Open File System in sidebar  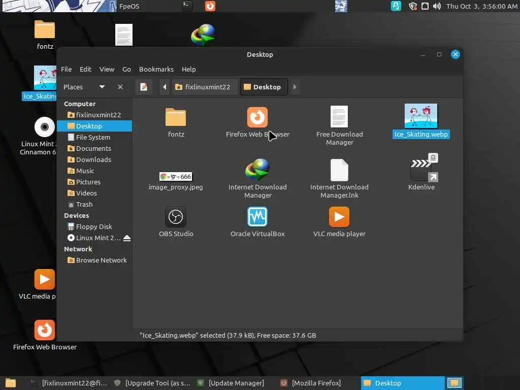[x=94, y=137]
